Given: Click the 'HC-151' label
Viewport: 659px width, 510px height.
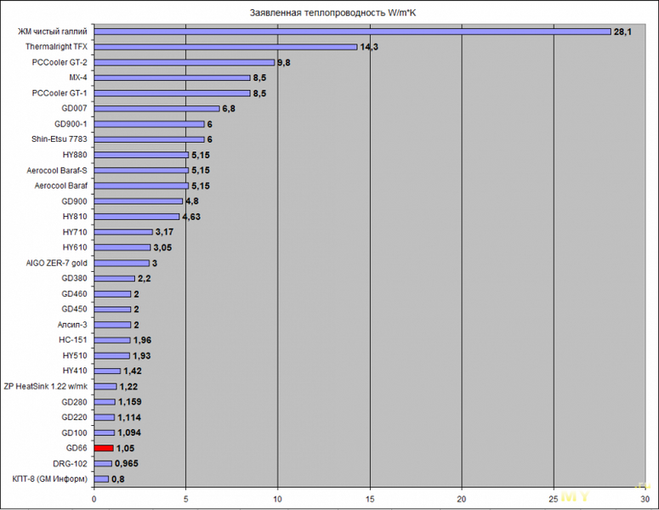Looking at the screenshot, I should tap(73, 339).
